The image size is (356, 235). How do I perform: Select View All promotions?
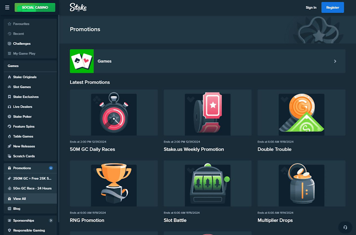point(30,199)
